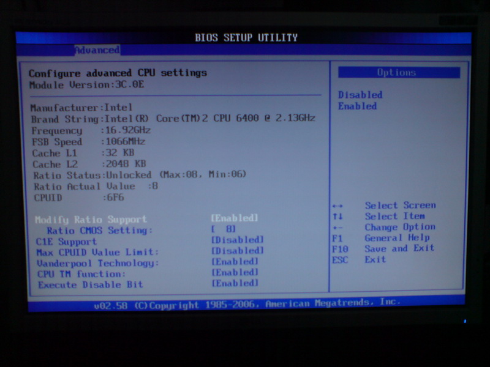Toggle the Execute Disable Bit Enabled value
This screenshot has width=490, height=367.
(x=235, y=283)
